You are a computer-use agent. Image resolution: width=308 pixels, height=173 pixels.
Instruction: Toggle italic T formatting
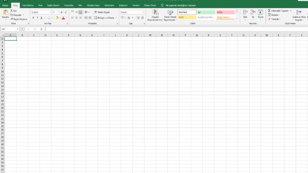37,18
